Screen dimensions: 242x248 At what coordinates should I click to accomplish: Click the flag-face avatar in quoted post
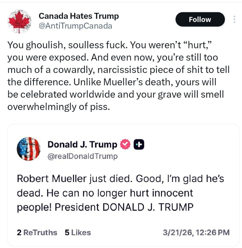coord(29,149)
